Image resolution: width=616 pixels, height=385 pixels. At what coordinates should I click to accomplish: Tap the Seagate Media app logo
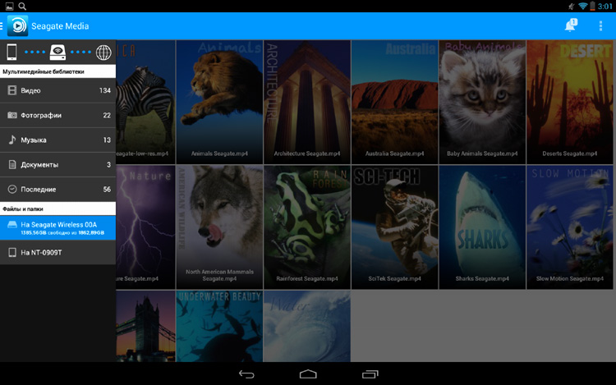point(17,25)
